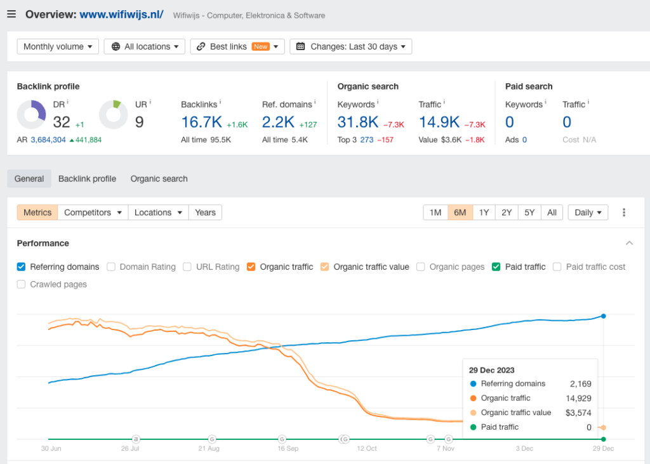Image resolution: width=650 pixels, height=464 pixels.
Task: Click the UR donut chart icon
Action: point(114,115)
